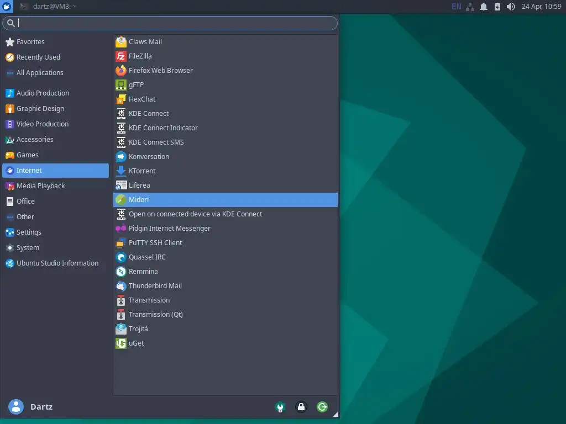Focus the menu search field
566x424 pixels.
pos(170,23)
